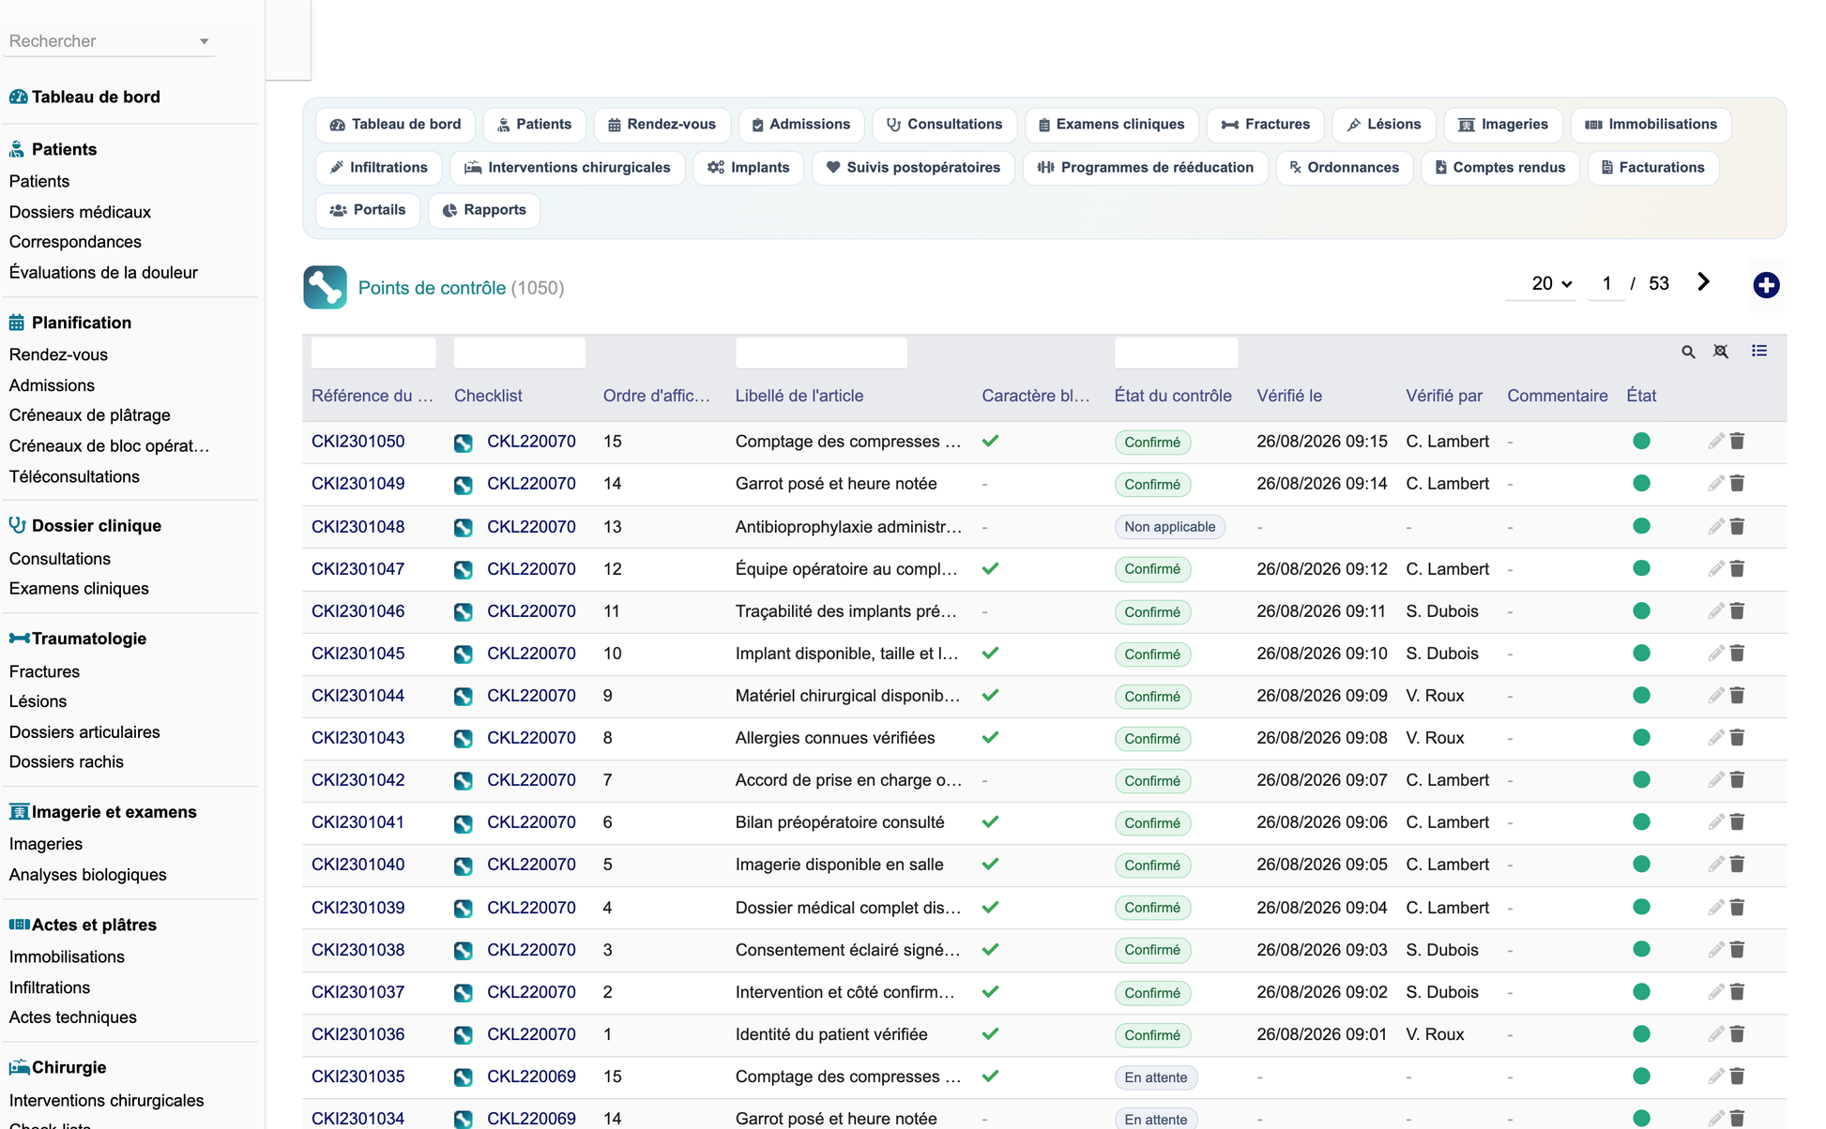
Task: Open checklist link CKL220069 in row CKI2301035
Action: point(531,1076)
